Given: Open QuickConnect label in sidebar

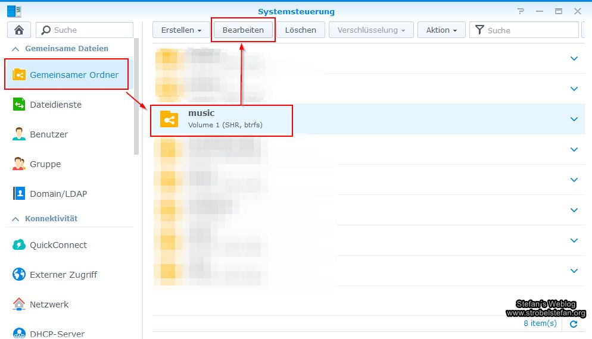Looking at the screenshot, I should tap(58, 245).
